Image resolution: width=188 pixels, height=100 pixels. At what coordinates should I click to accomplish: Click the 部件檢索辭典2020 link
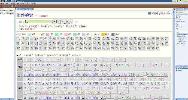pyautogui.click(x=161, y=14)
